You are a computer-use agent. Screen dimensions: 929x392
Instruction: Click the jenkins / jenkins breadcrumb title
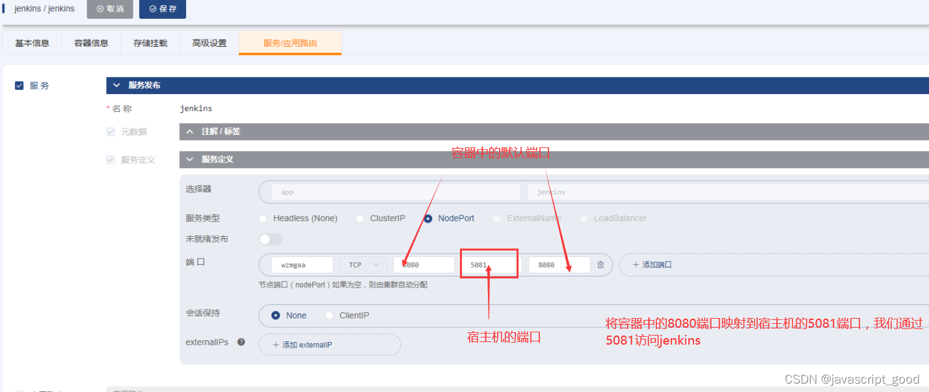(x=44, y=9)
